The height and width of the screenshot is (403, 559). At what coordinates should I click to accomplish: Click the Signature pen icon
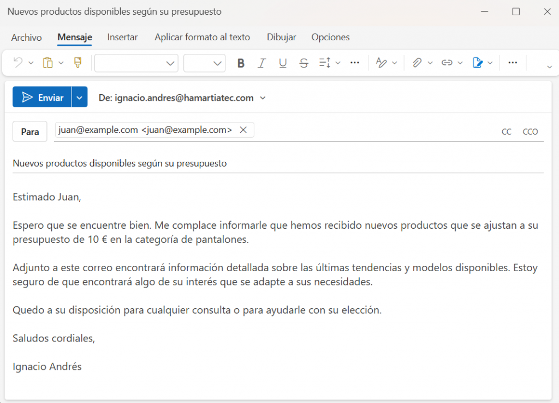coord(478,63)
